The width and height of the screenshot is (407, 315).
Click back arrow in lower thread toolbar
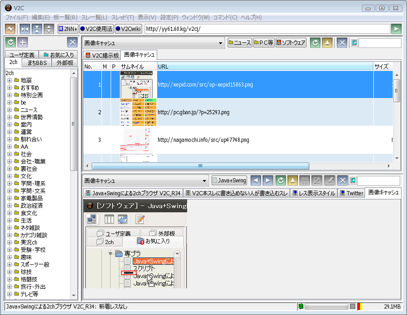(x=256, y=181)
